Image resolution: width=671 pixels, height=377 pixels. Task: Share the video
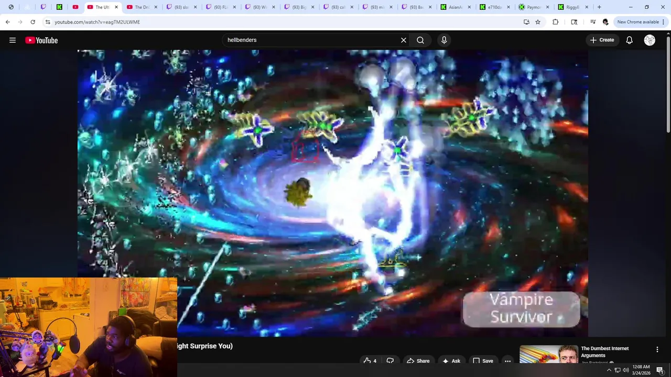418,361
